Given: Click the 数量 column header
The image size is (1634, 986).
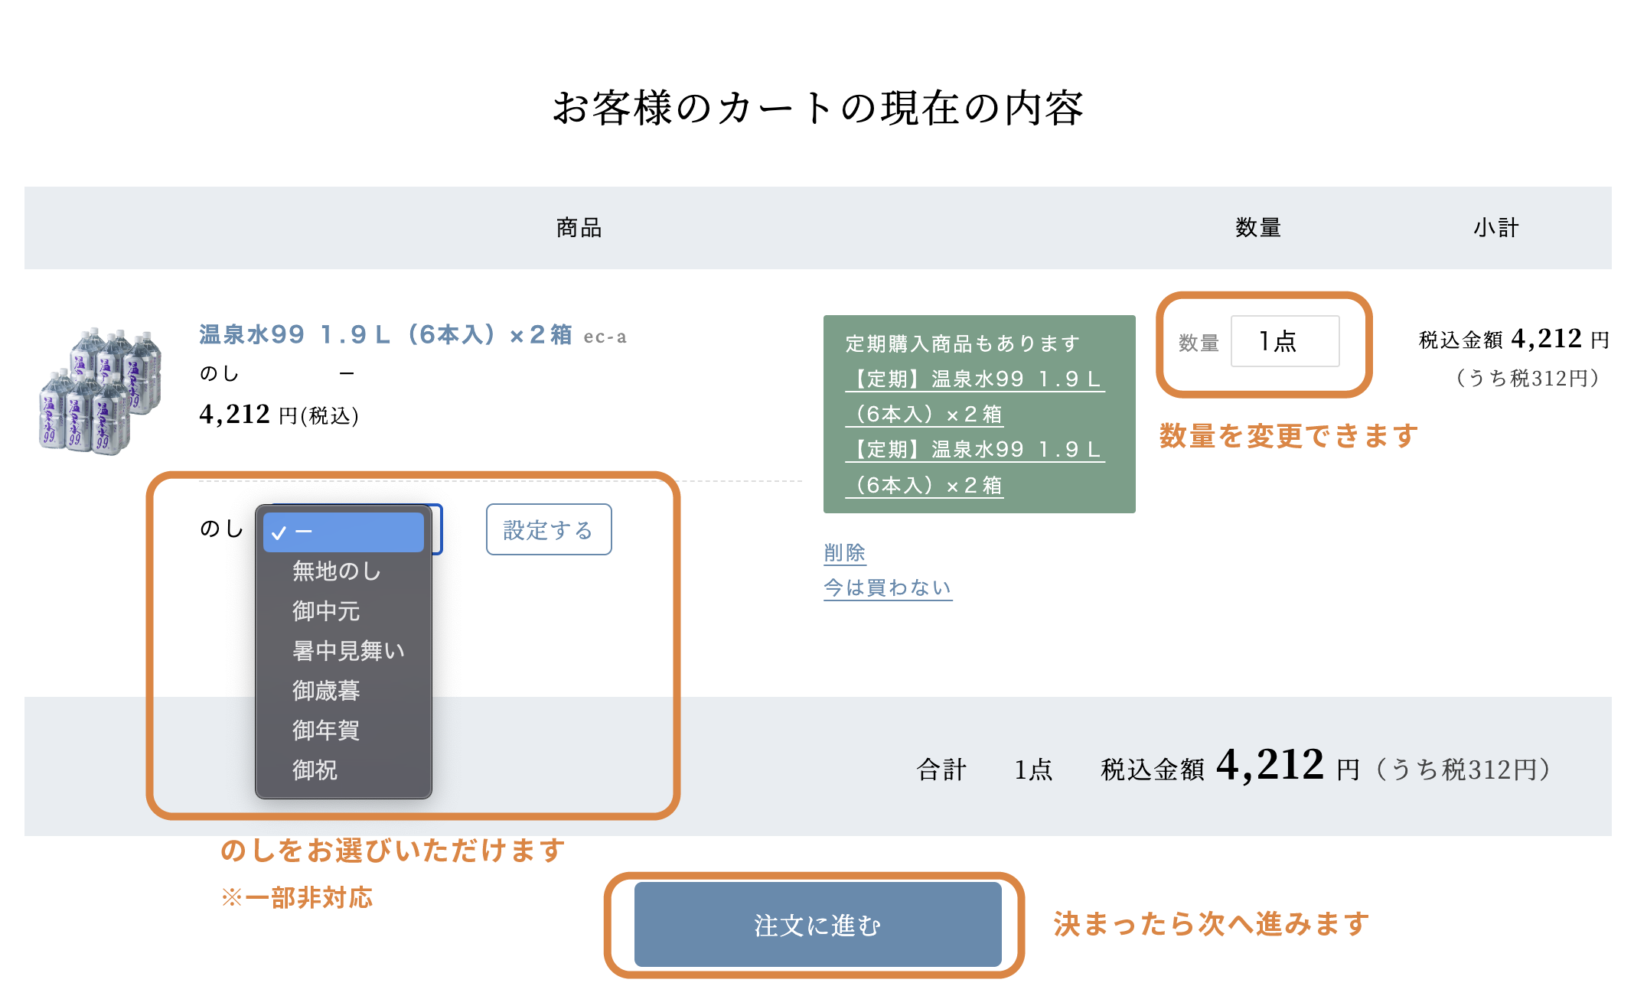Looking at the screenshot, I should [x=1257, y=228].
